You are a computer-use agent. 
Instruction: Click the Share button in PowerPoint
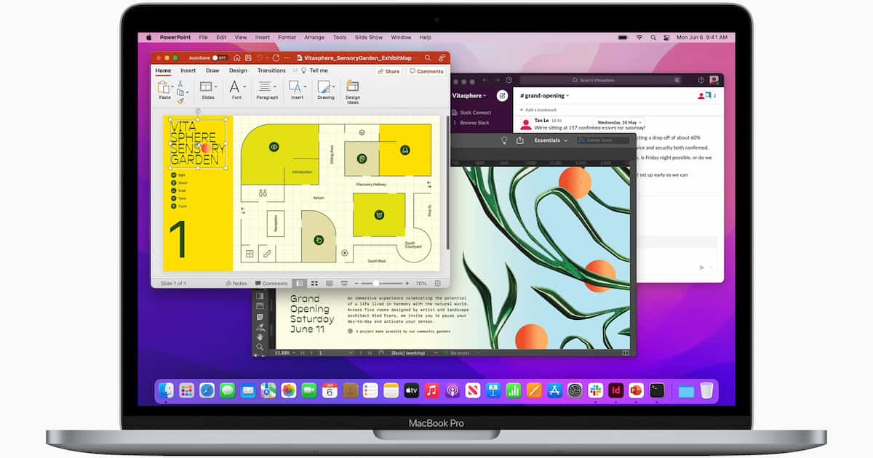point(388,71)
